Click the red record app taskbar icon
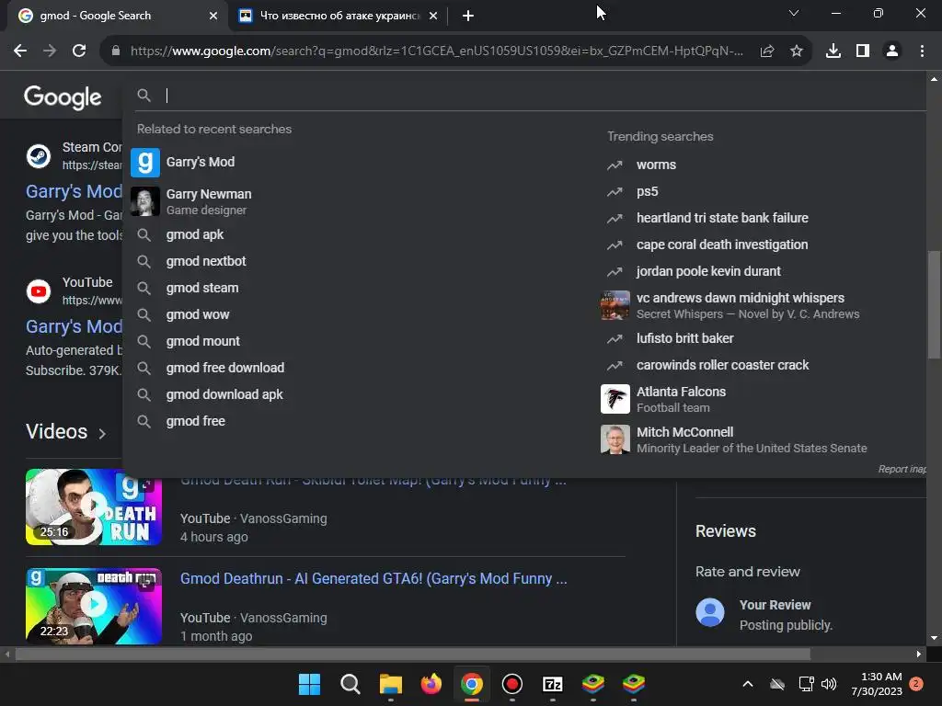This screenshot has height=706, width=942. (x=511, y=684)
